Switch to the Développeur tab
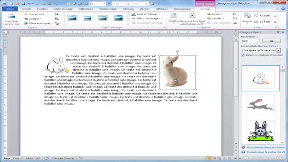Screen dimensions: 288x162 pos(182,9)
